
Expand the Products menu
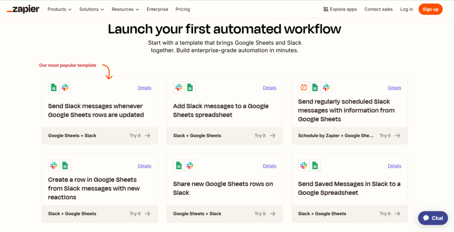click(59, 9)
